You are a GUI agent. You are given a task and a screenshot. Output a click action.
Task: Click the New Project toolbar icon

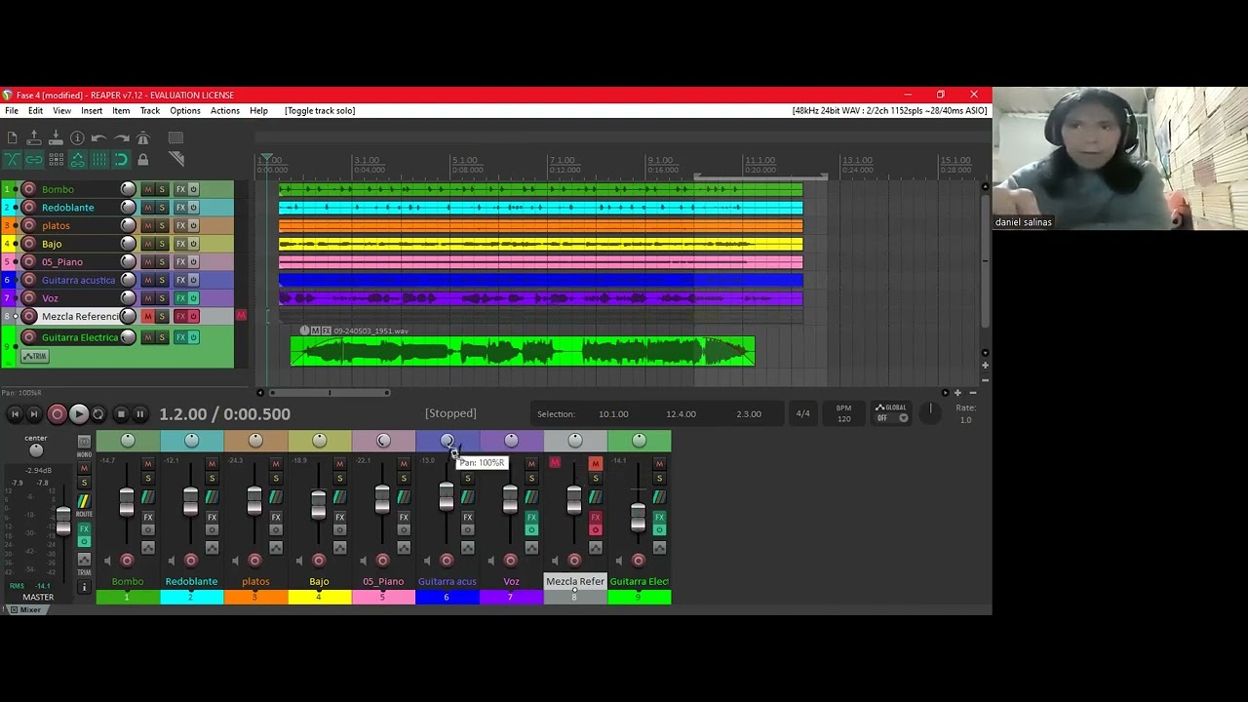pos(12,138)
